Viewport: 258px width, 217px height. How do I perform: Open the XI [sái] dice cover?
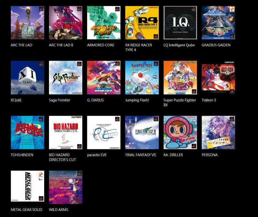coord(27,78)
